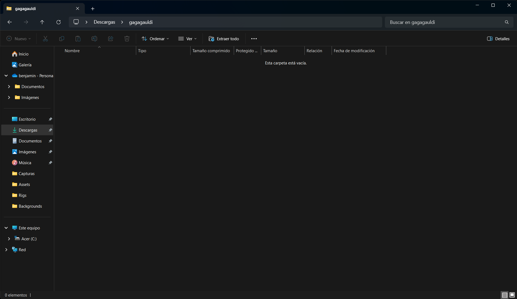Open pinned Imágenes in quick access

(27, 152)
